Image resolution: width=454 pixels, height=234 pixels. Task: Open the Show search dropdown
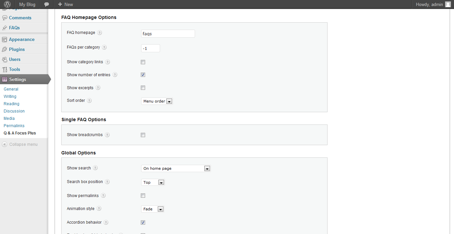pyautogui.click(x=176, y=168)
